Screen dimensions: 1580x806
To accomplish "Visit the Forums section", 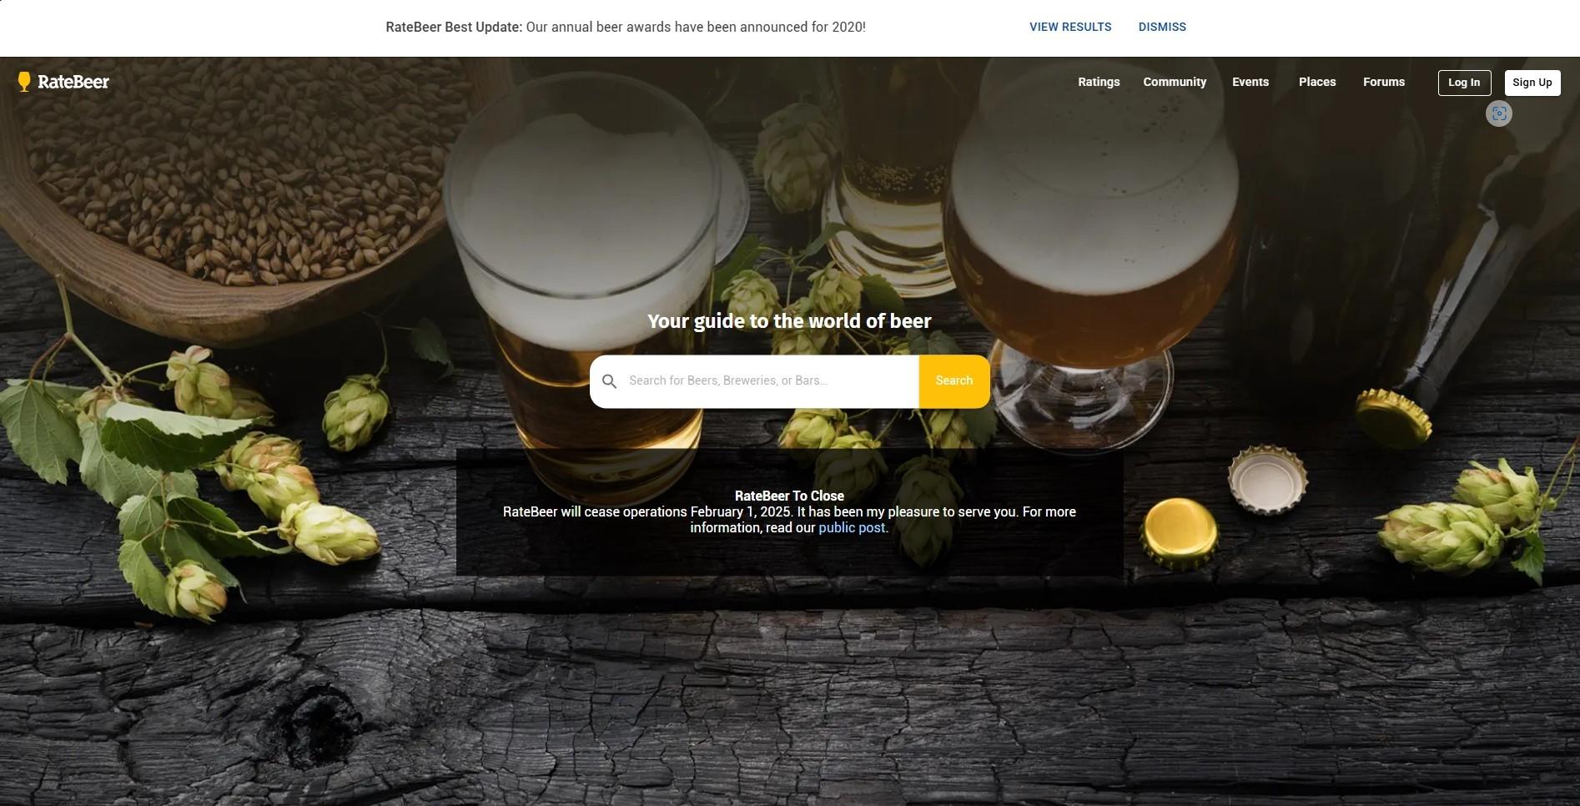I will pos(1384,82).
